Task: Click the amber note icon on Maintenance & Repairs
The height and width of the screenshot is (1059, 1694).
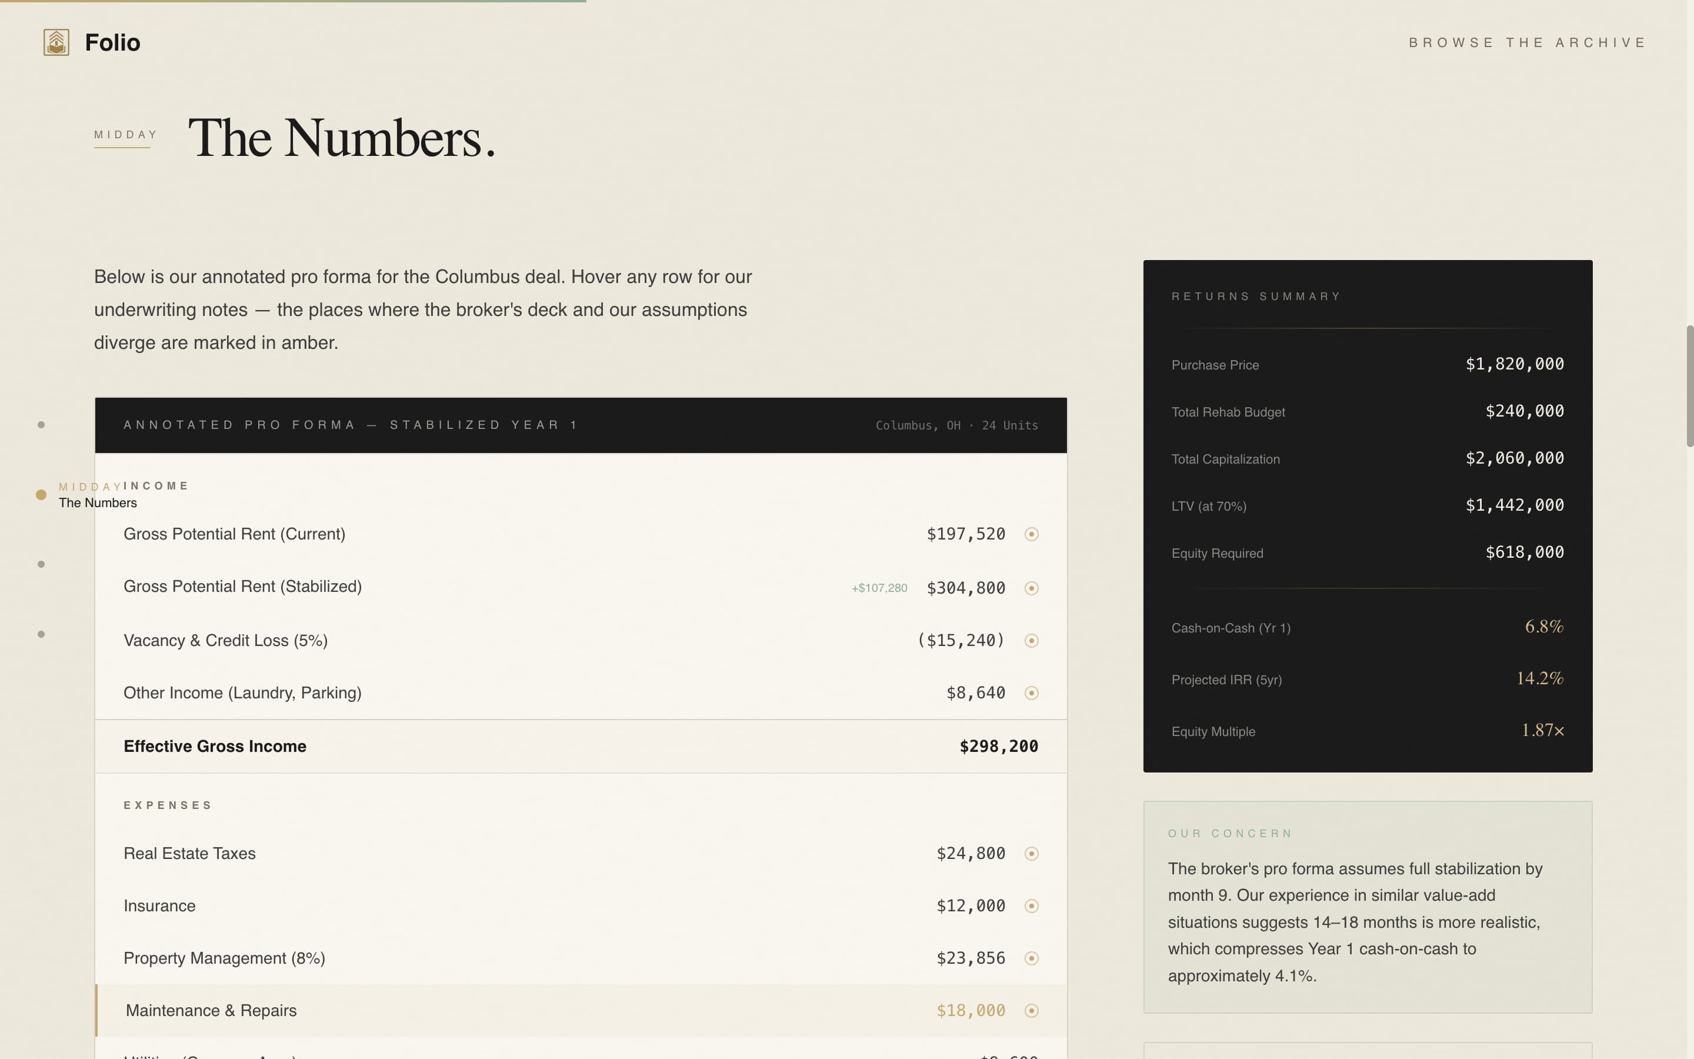Action: [x=1031, y=1010]
